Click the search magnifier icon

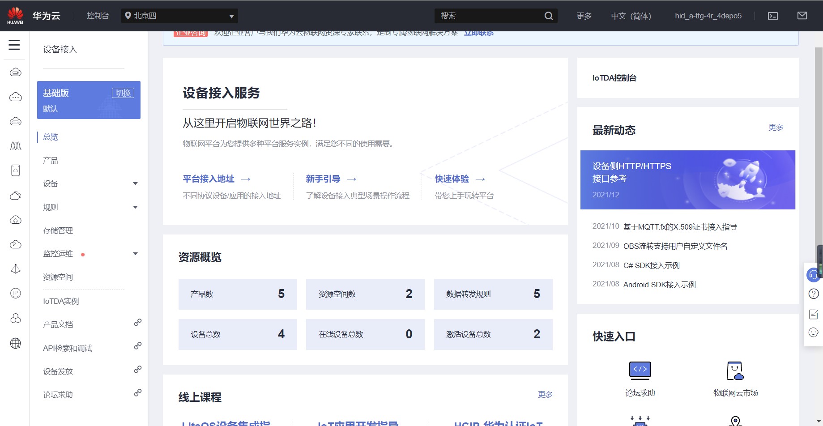pos(549,16)
